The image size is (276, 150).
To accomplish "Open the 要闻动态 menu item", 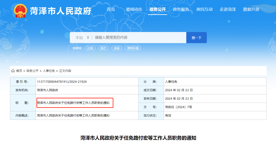I will coord(134,9).
